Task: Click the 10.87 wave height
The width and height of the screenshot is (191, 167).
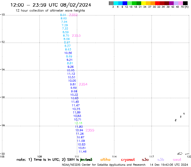Action: (x=81, y=137)
